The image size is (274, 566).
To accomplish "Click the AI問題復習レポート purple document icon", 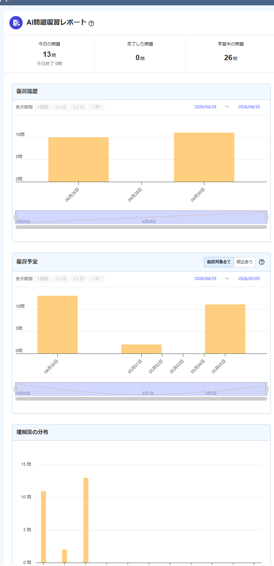I will 16,23.
